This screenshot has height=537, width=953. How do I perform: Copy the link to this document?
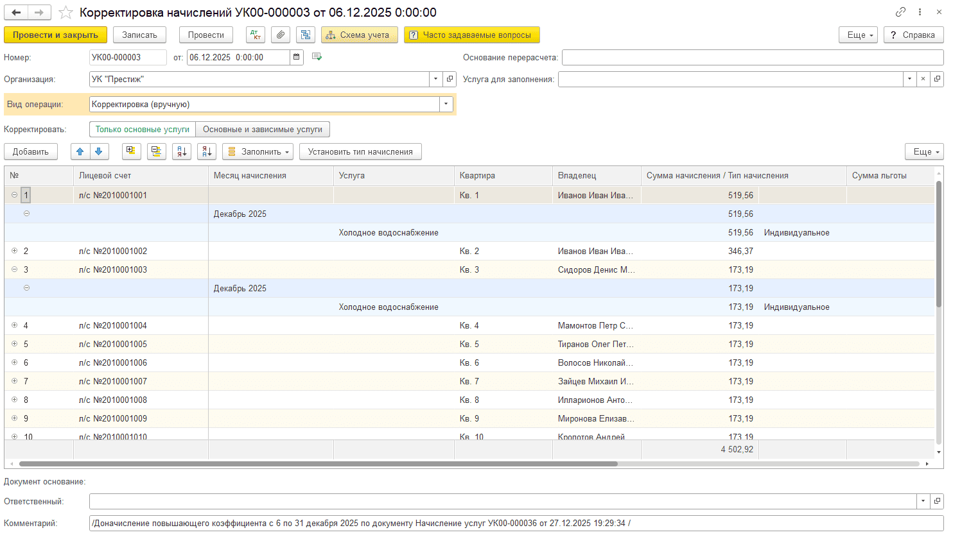[900, 12]
